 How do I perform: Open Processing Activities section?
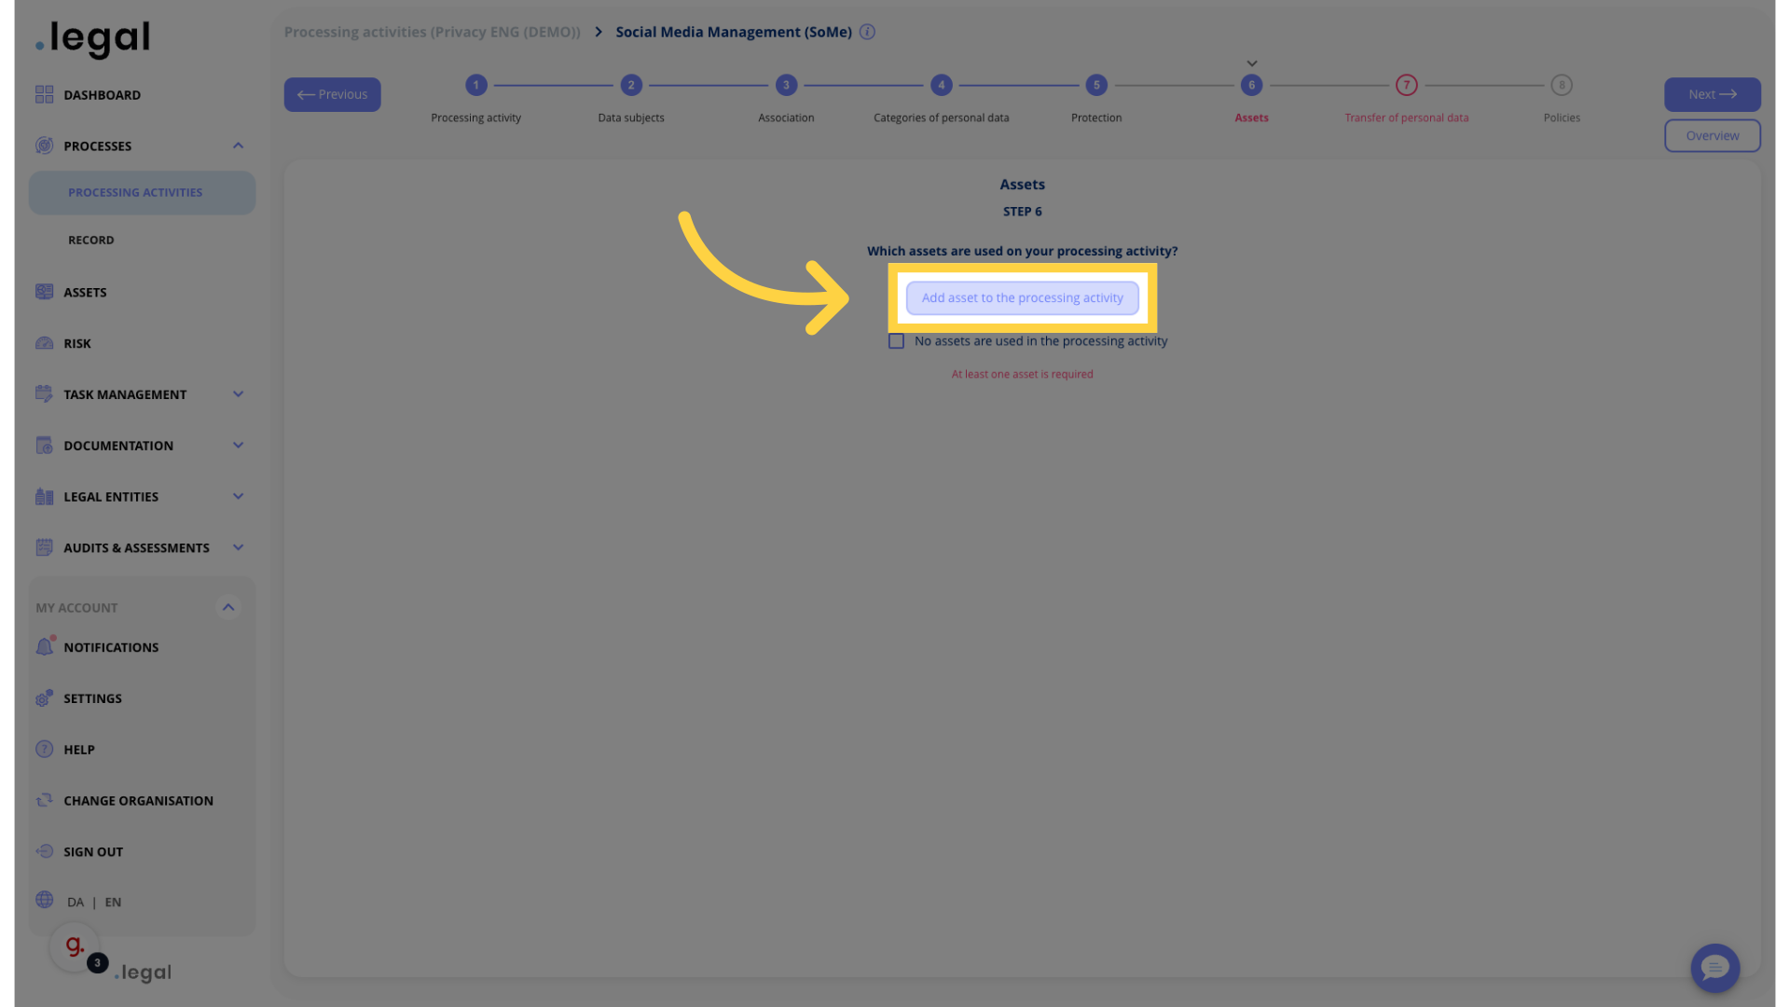[135, 193]
